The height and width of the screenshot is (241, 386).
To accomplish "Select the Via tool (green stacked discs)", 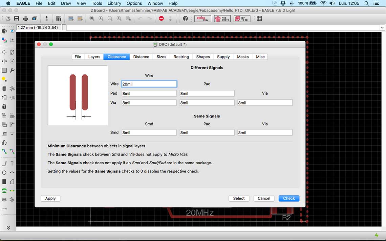I will pos(4,190).
